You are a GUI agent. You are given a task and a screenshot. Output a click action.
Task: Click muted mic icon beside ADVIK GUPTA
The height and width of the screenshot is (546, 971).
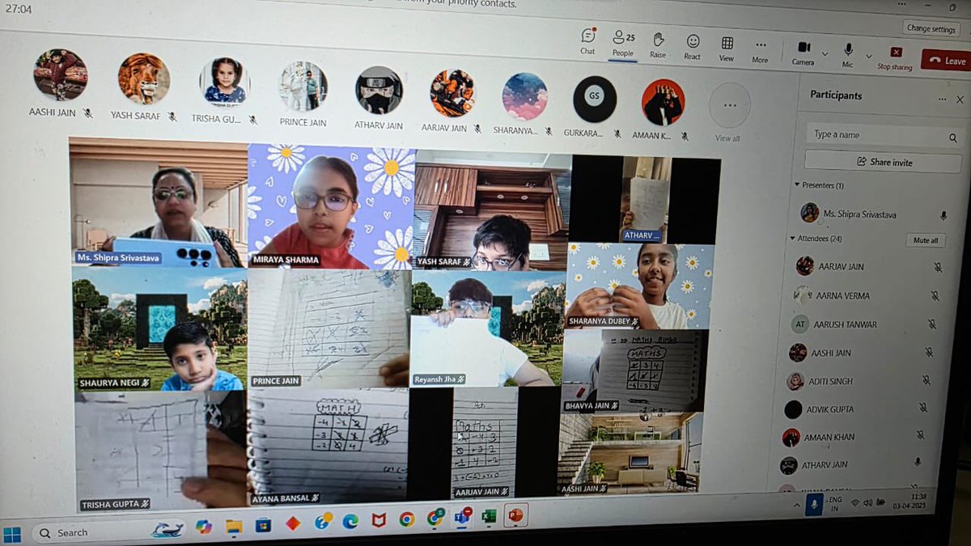tap(922, 408)
